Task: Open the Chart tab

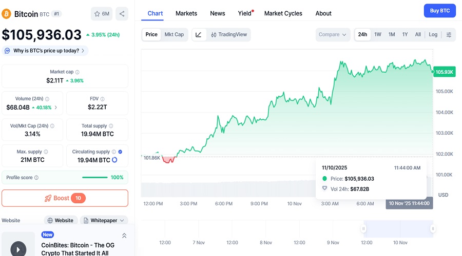Action: [x=155, y=13]
